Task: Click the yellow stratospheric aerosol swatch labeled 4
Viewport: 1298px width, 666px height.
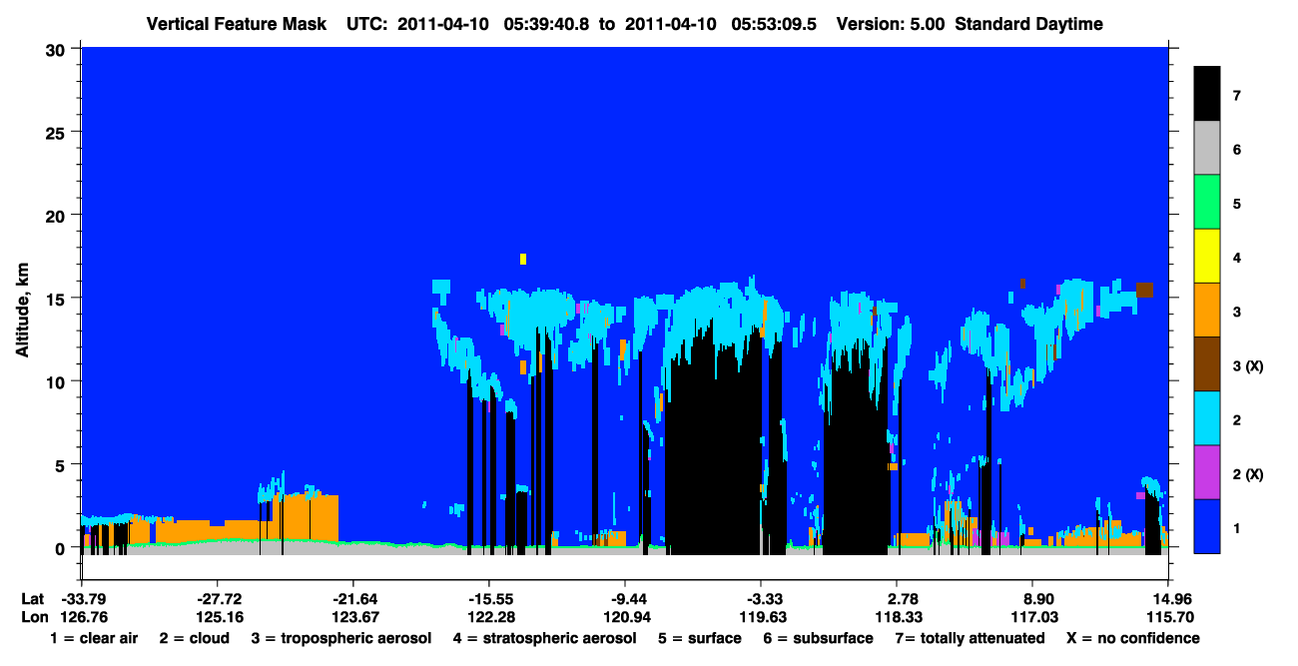Action: coord(1207,257)
